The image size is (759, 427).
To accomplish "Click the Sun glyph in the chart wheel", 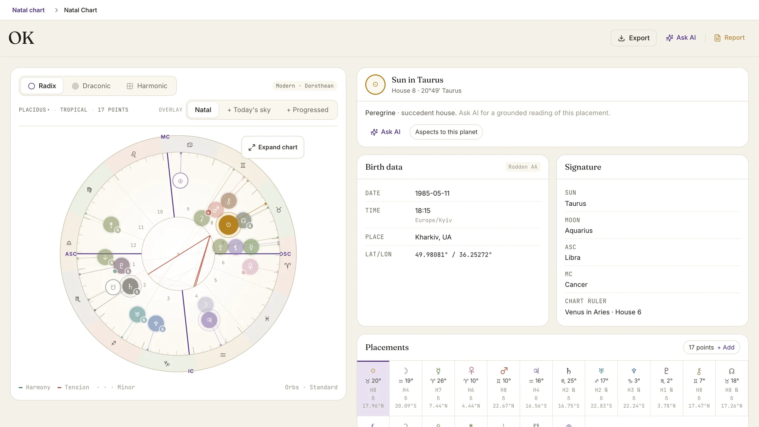I will (x=228, y=225).
